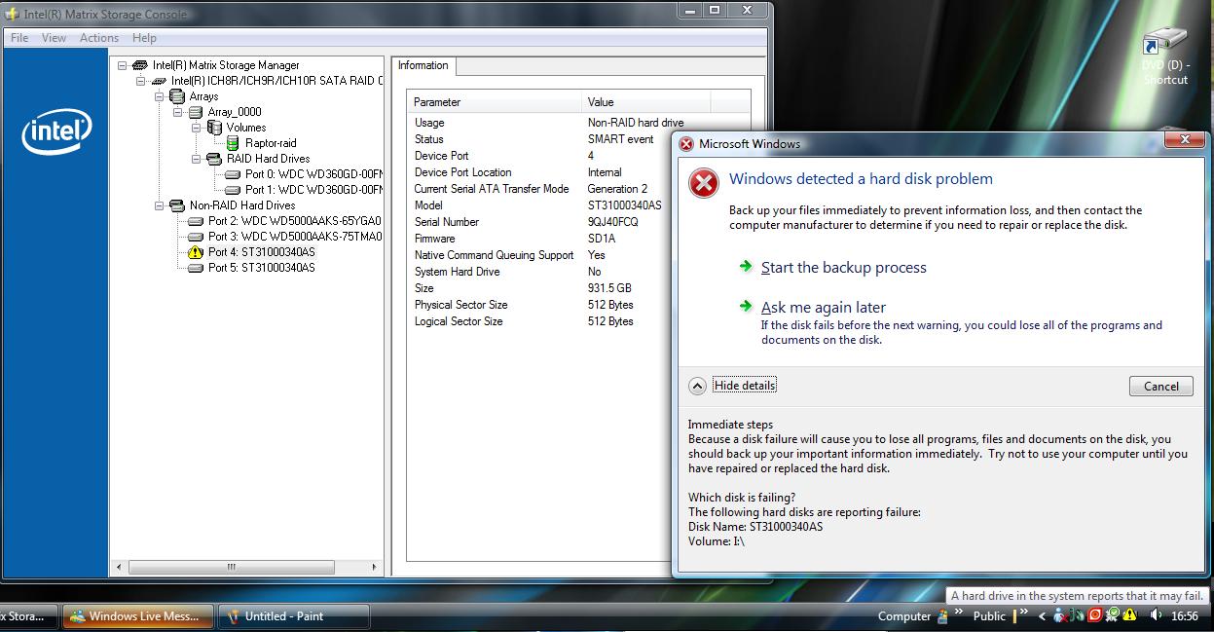
Task: Click the yellow warning icon beside Port 4
Action: pyautogui.click(x=195, y=252)
